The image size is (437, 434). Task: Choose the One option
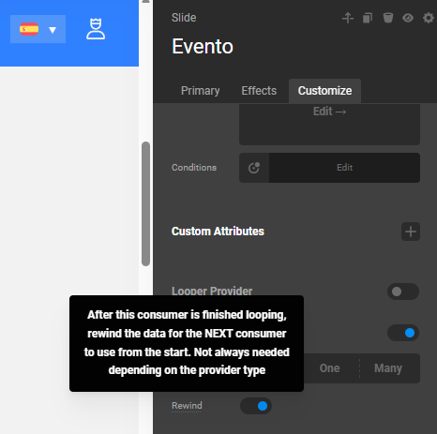329,368
